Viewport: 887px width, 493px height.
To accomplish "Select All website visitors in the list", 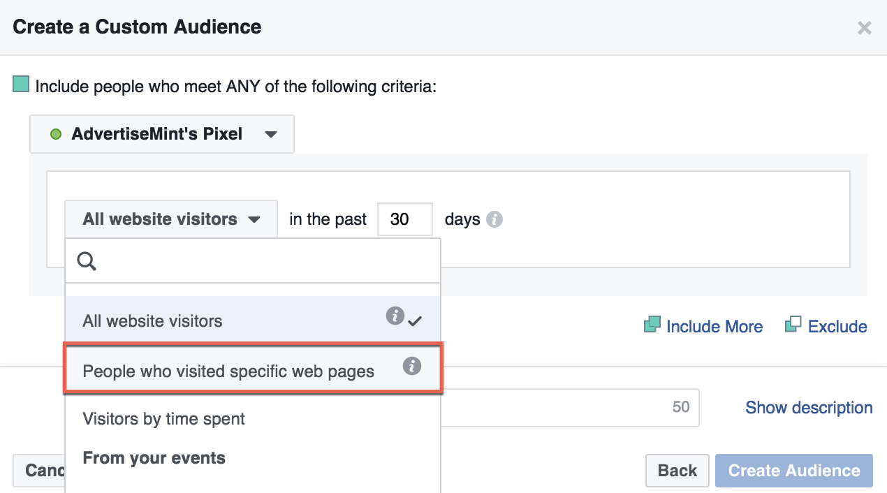I will (x=153, y=321).
